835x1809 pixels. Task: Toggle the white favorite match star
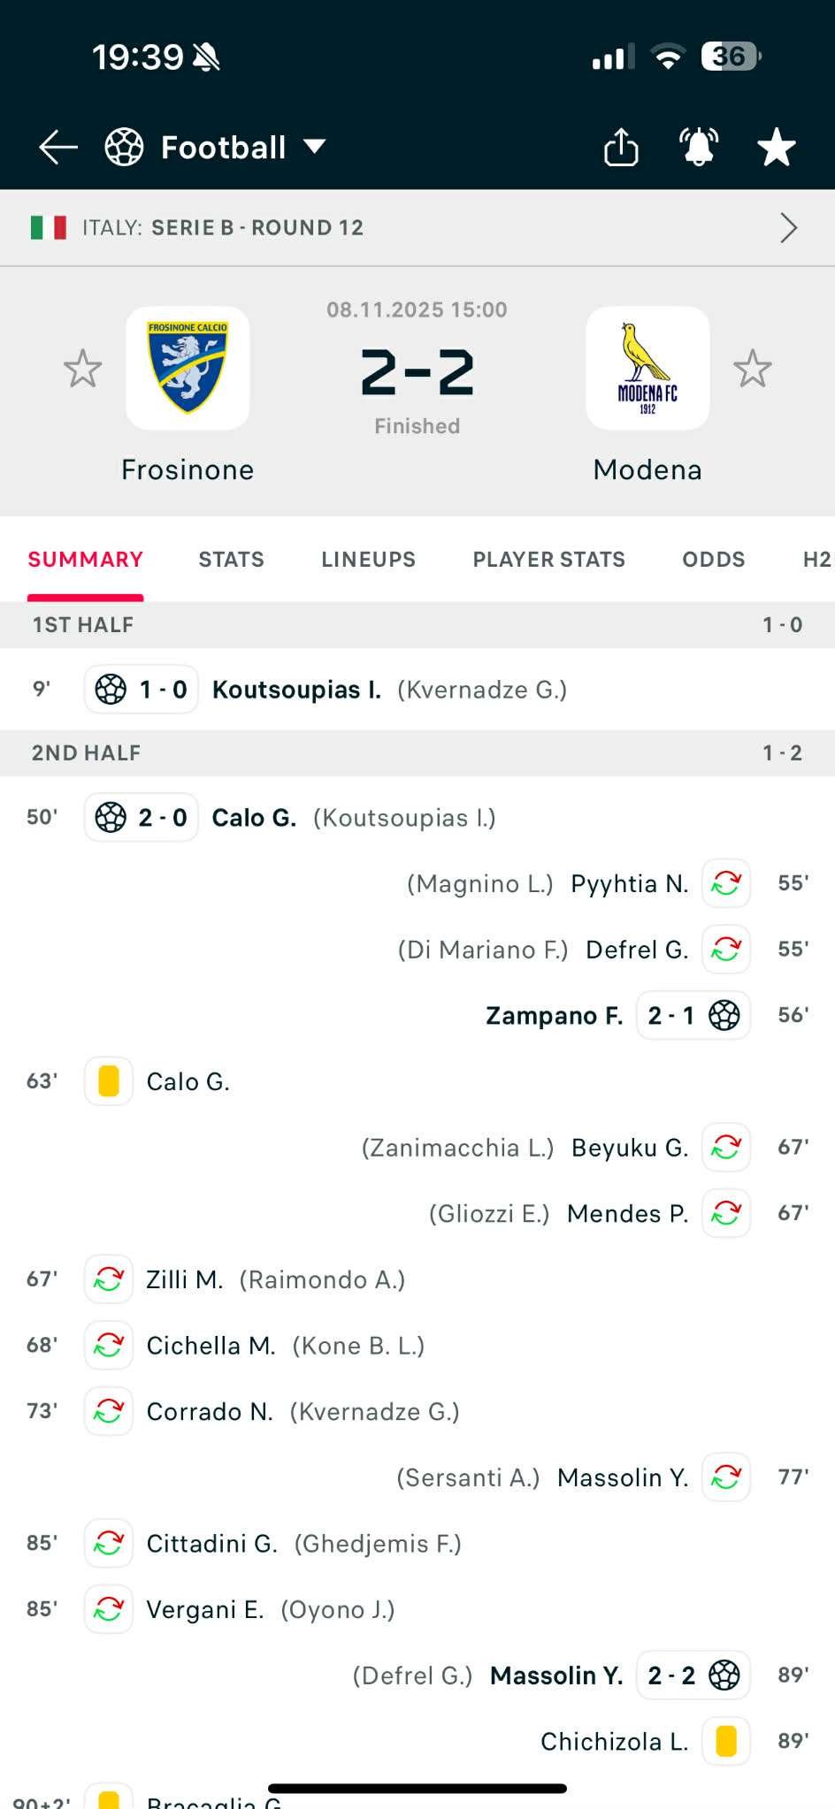coord(777,147)
